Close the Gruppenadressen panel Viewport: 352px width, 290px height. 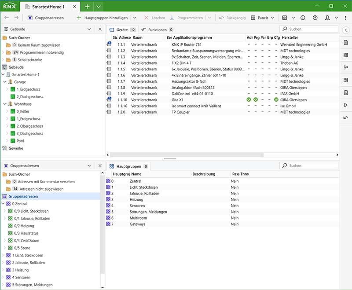pyautogui.click(x=100, y=165)
